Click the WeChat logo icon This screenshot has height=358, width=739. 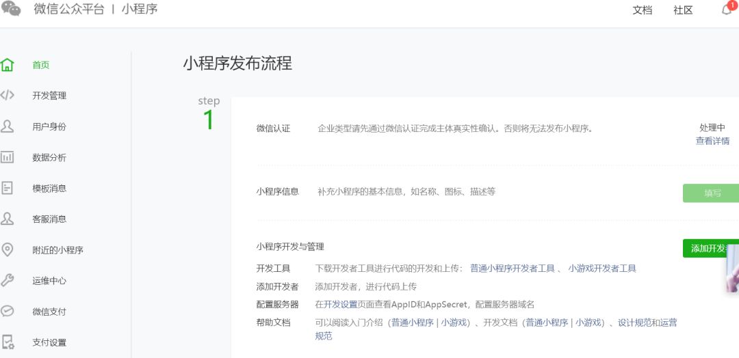click(11, 8)
